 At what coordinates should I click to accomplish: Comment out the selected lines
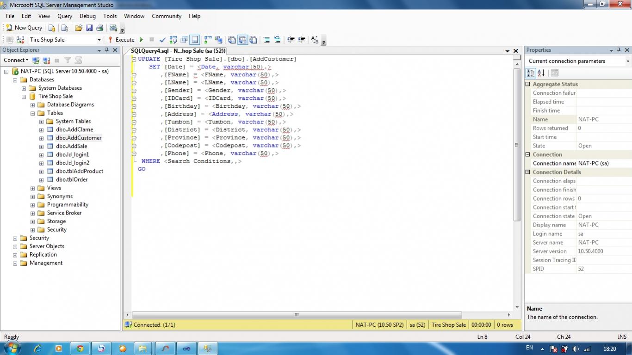click(x=266, y=40)
